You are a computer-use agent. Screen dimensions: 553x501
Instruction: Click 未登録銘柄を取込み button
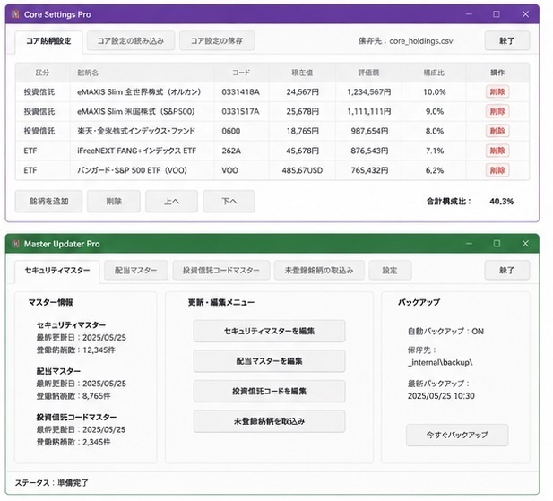tap(269, 421)
